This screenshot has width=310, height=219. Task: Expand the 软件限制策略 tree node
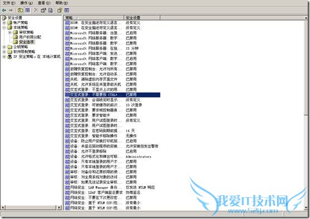click(4, 52)
